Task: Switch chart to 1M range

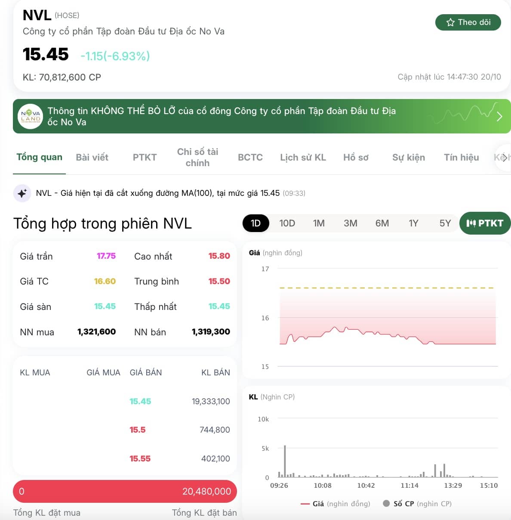Action: pyautogui.click(x=319, y=223)
